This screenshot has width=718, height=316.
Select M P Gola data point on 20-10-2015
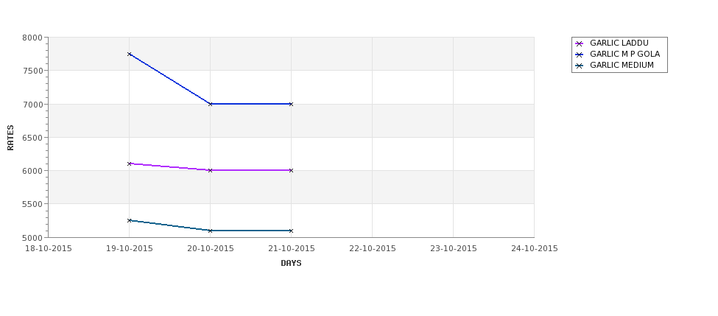click(x=210, y=104)
